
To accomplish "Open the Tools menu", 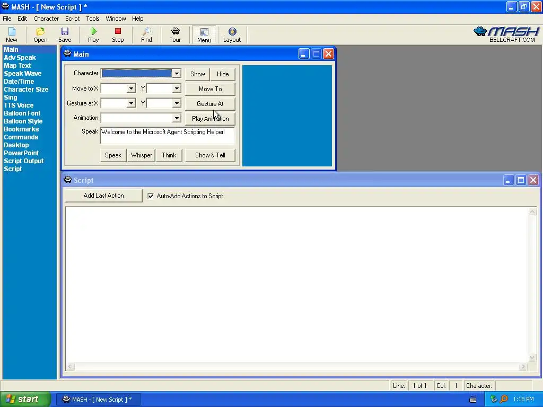I will 93,19.
